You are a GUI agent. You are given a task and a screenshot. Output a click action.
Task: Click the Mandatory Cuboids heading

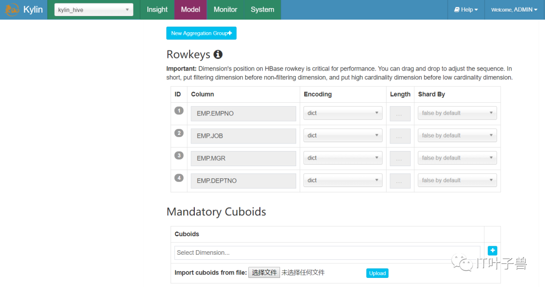coord(216,211)
